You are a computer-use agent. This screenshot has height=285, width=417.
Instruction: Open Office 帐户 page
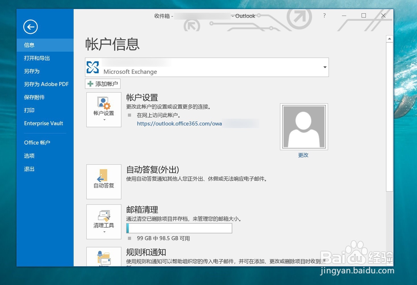click(x=45, y=142)
